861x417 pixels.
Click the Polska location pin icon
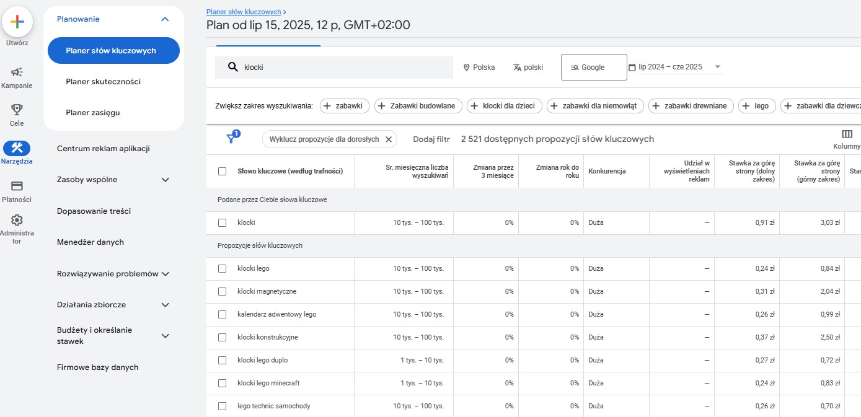[x=466, y=68]
